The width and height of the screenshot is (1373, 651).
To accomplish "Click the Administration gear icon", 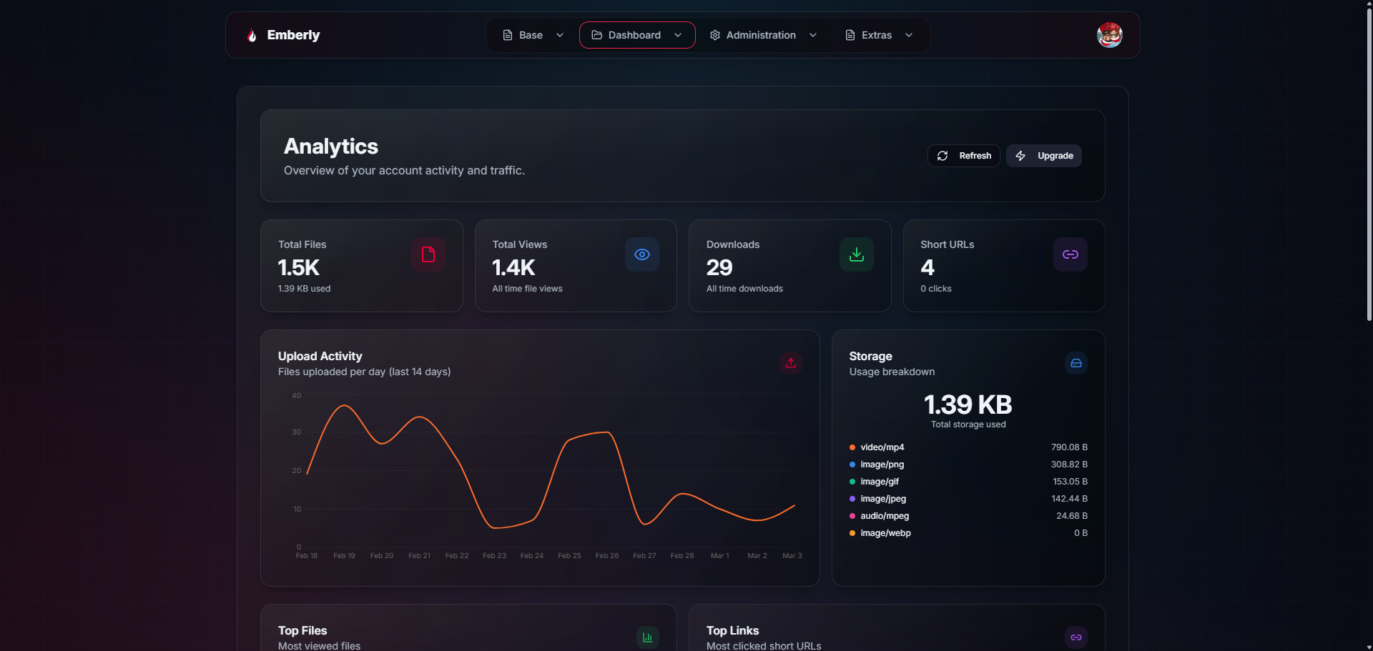I will click(x=715, y=35).
